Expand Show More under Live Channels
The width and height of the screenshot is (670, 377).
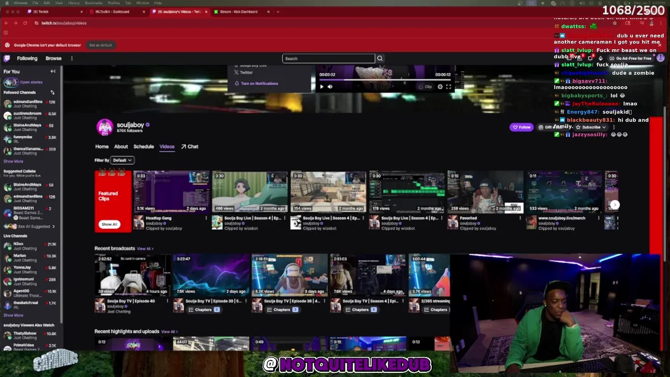13,315
